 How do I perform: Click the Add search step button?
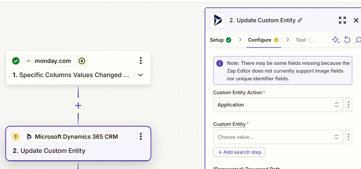[x=239, y=152]
